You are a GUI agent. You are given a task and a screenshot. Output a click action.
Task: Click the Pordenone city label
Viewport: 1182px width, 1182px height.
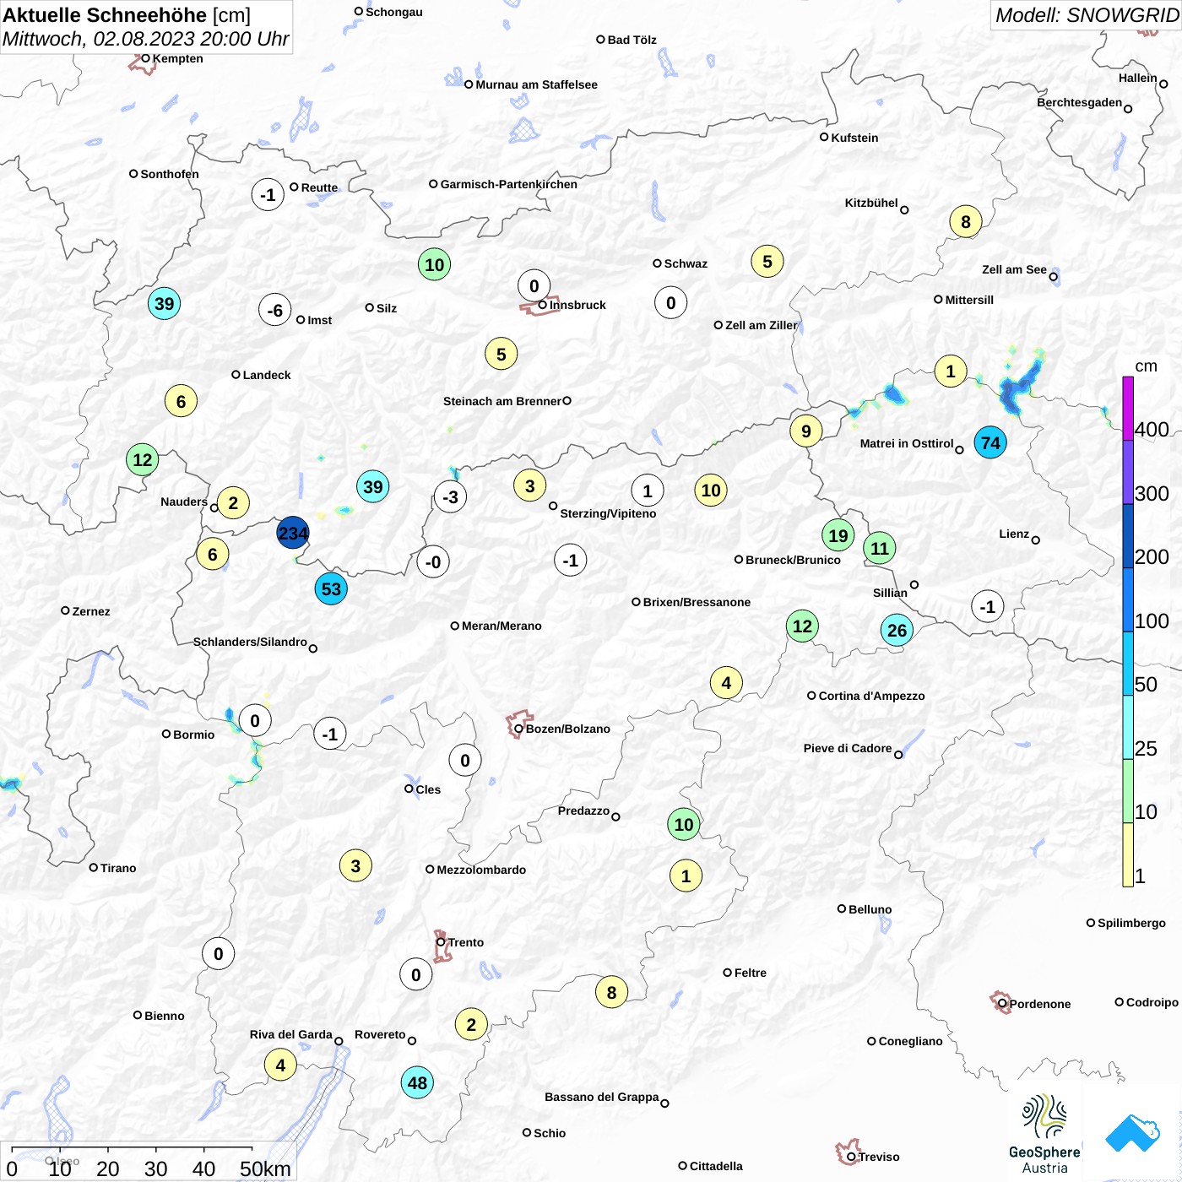1040,1004
